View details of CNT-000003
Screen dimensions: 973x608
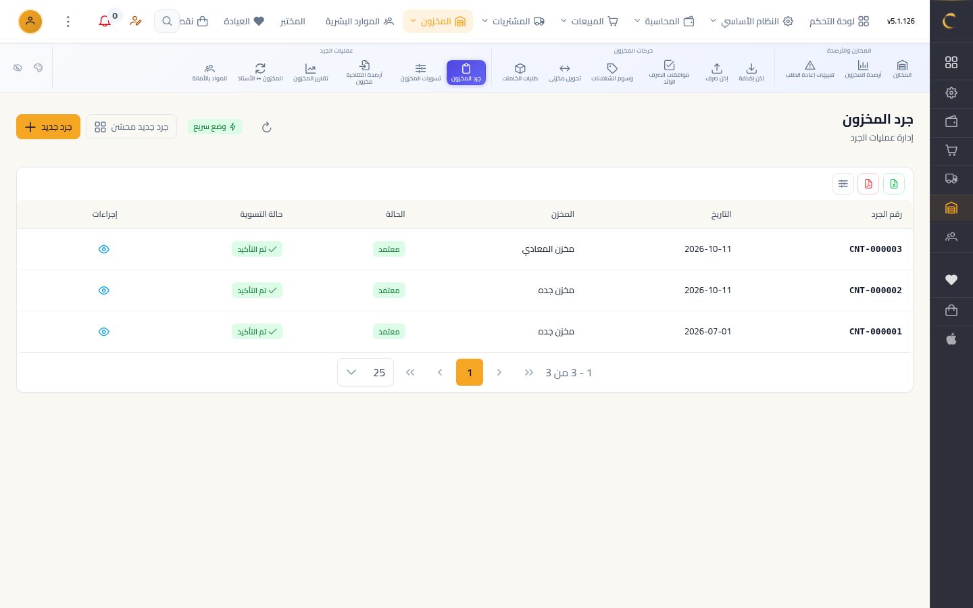pos(104,249)
